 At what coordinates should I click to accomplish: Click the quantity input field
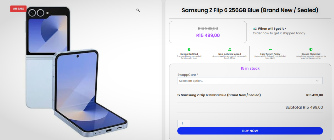[184, 123]
